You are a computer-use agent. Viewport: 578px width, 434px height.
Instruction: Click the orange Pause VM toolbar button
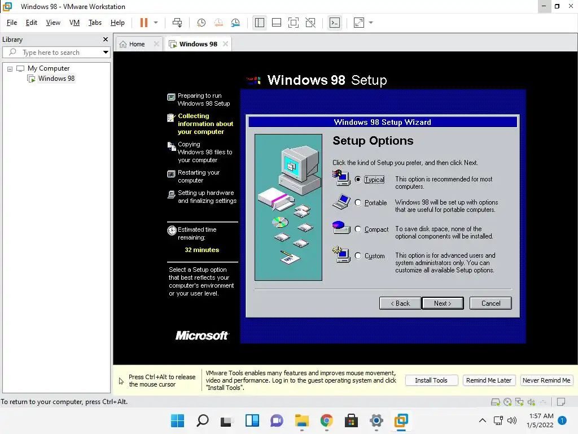pos(144,23)
